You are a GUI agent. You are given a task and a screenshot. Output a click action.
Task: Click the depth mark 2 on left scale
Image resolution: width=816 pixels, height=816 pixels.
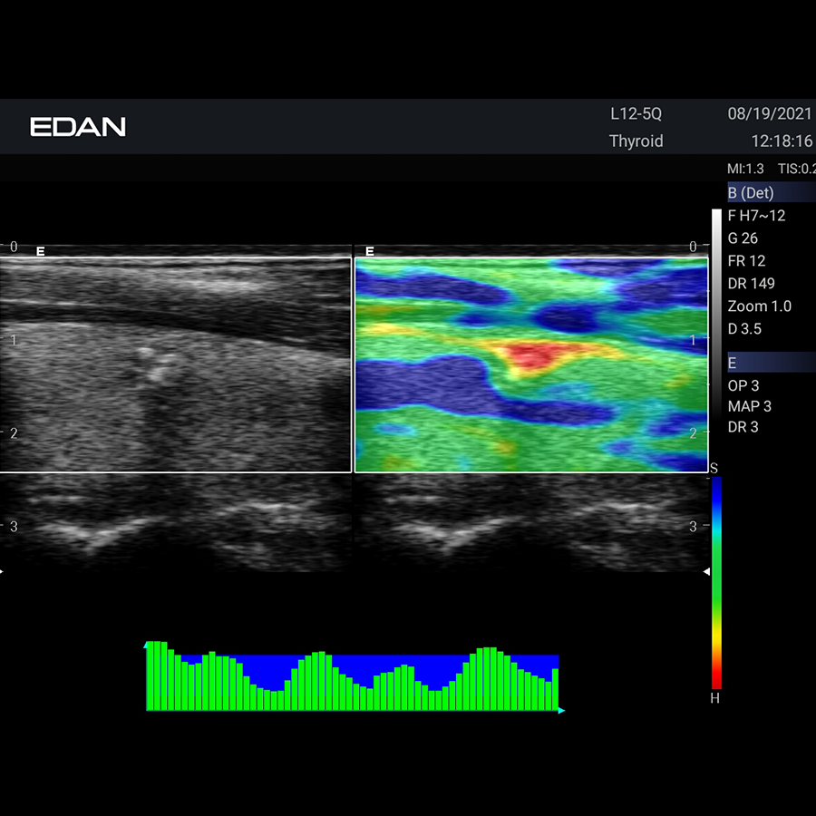(x=14, y=433)
